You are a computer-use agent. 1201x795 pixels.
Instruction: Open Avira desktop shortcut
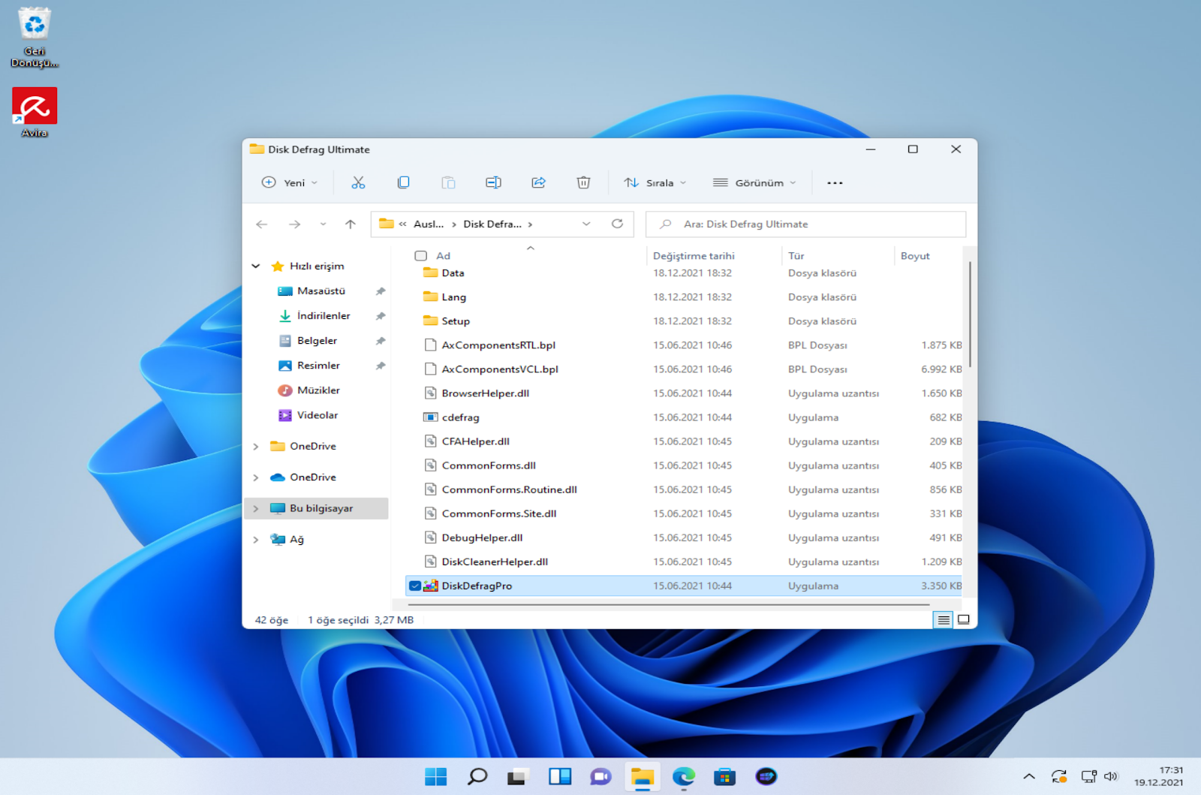coord(35,113)
